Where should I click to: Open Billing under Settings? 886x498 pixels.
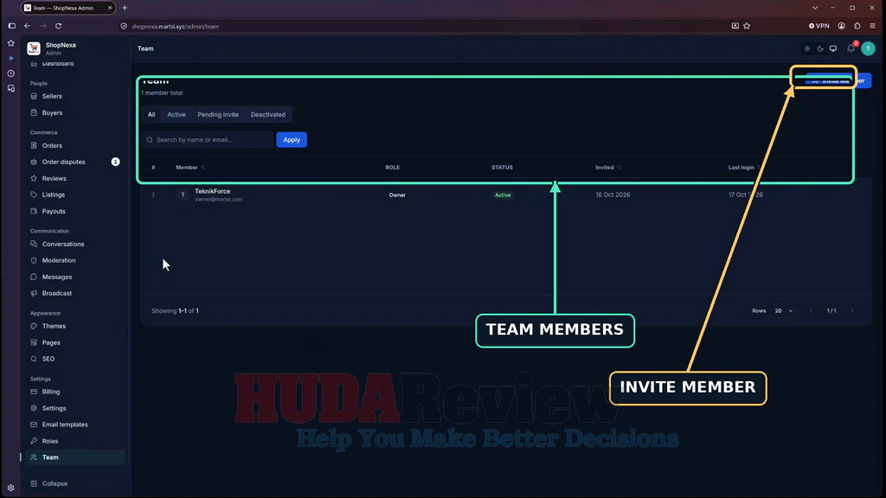(x=50, y=392)
